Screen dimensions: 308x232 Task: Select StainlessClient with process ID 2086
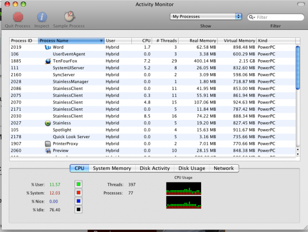pyautogui.click(x=153, y=89)
